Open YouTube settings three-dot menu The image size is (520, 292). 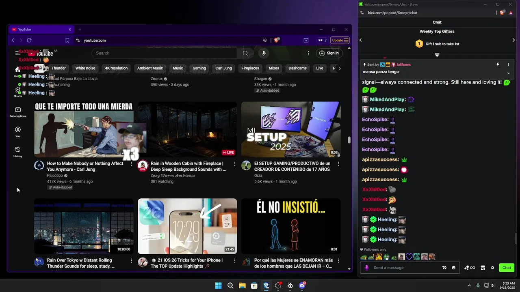click(x=308, y=53)
